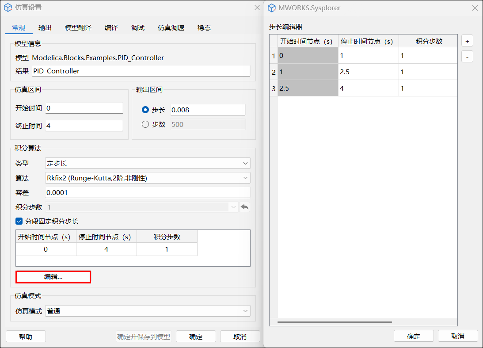This screenshot has height=348, width=483.
Task: Uncheck the 分段固定积分步长 checkbox
Action: click(19, 221)
